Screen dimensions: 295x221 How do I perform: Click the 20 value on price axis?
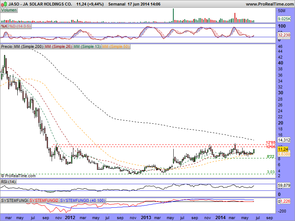pyautogui.click(x=281, y=123)
